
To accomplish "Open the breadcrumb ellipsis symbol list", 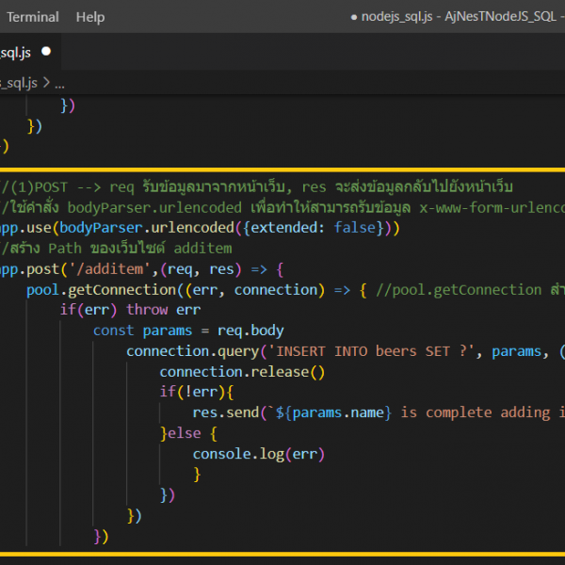I will pos(60,83).
